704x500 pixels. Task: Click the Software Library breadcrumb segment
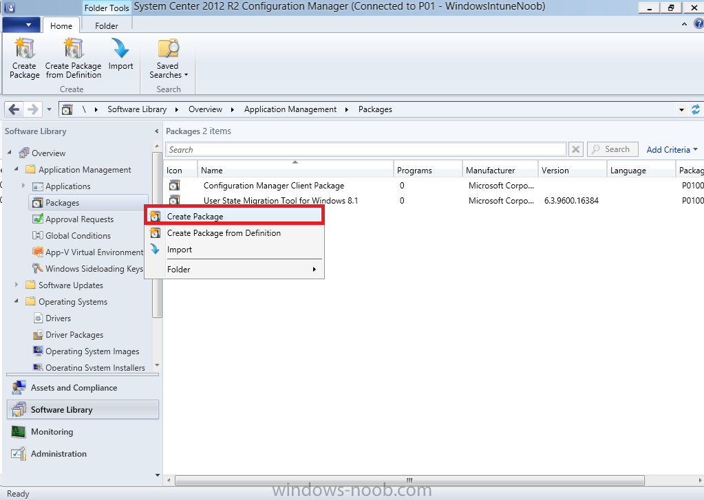pos(137,109)
